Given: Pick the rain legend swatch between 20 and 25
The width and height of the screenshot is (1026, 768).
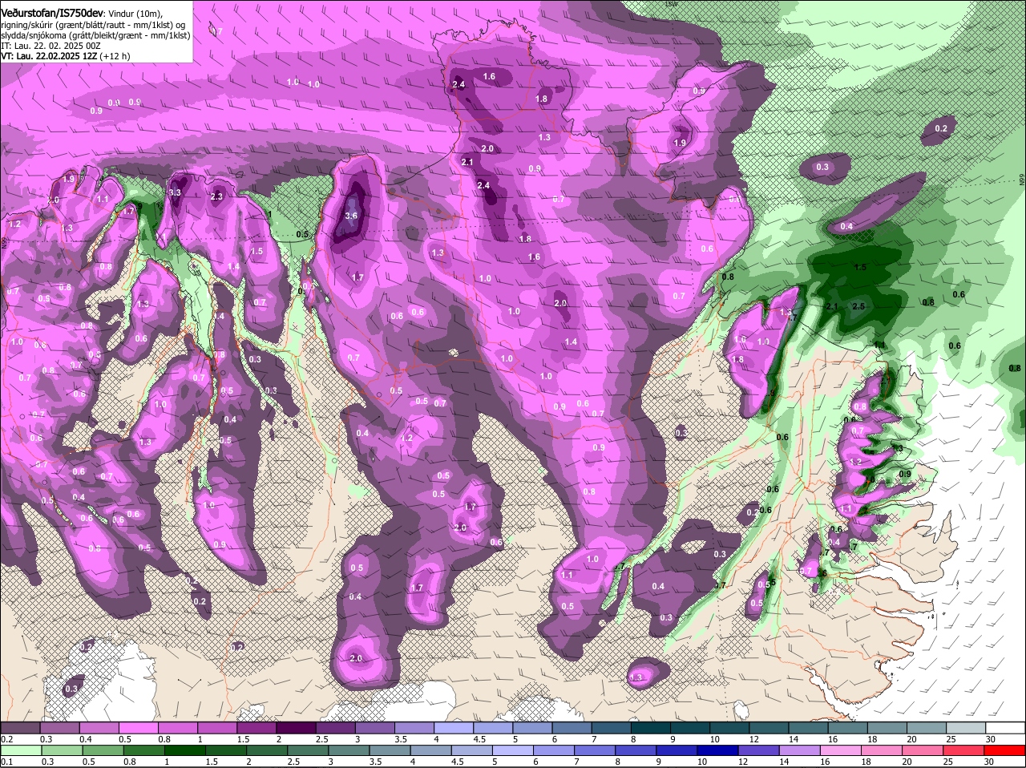Looking at the screenshot, I should coord(924,750).
